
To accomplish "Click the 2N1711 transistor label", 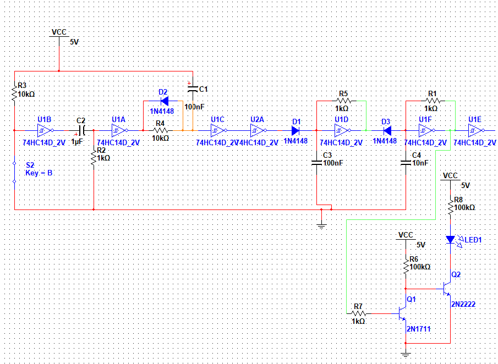I will tap(419, 329).
